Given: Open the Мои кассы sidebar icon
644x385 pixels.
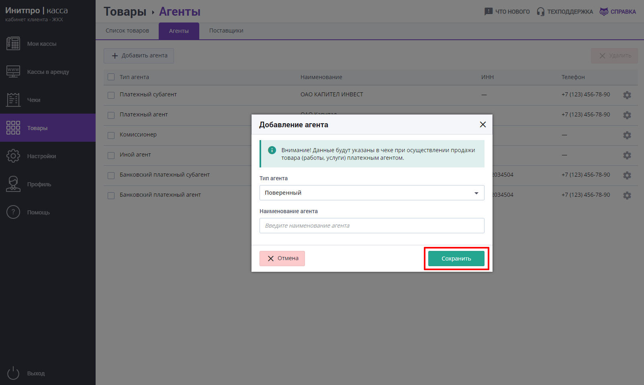Looking at the screenshot, I should (x=13, y=43).
